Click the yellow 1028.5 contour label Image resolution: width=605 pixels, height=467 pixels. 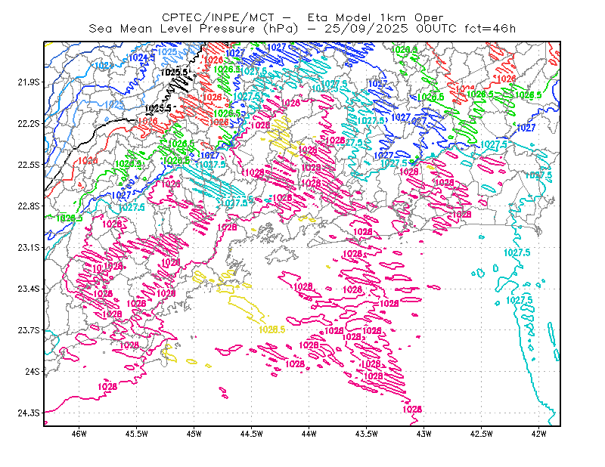click(x=272, y=329)
